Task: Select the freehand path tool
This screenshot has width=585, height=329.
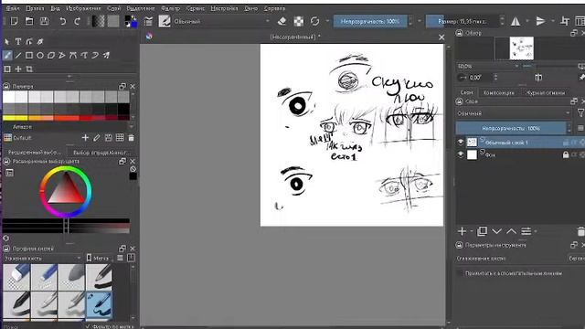Action: tap(84, 56)
